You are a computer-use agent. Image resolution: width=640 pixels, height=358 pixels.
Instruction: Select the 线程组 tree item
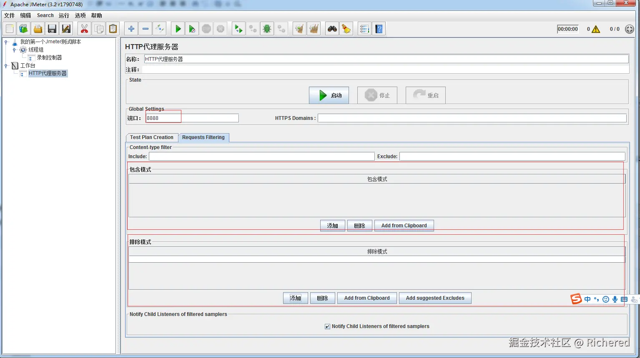pos(36,50)
